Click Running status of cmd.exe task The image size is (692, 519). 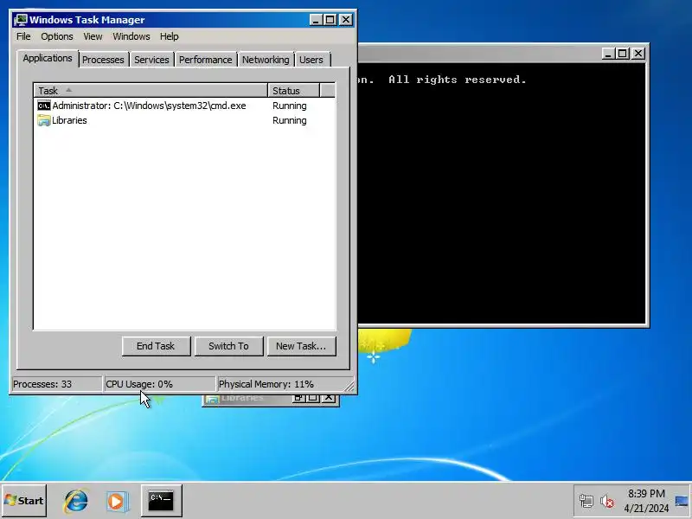290,106
